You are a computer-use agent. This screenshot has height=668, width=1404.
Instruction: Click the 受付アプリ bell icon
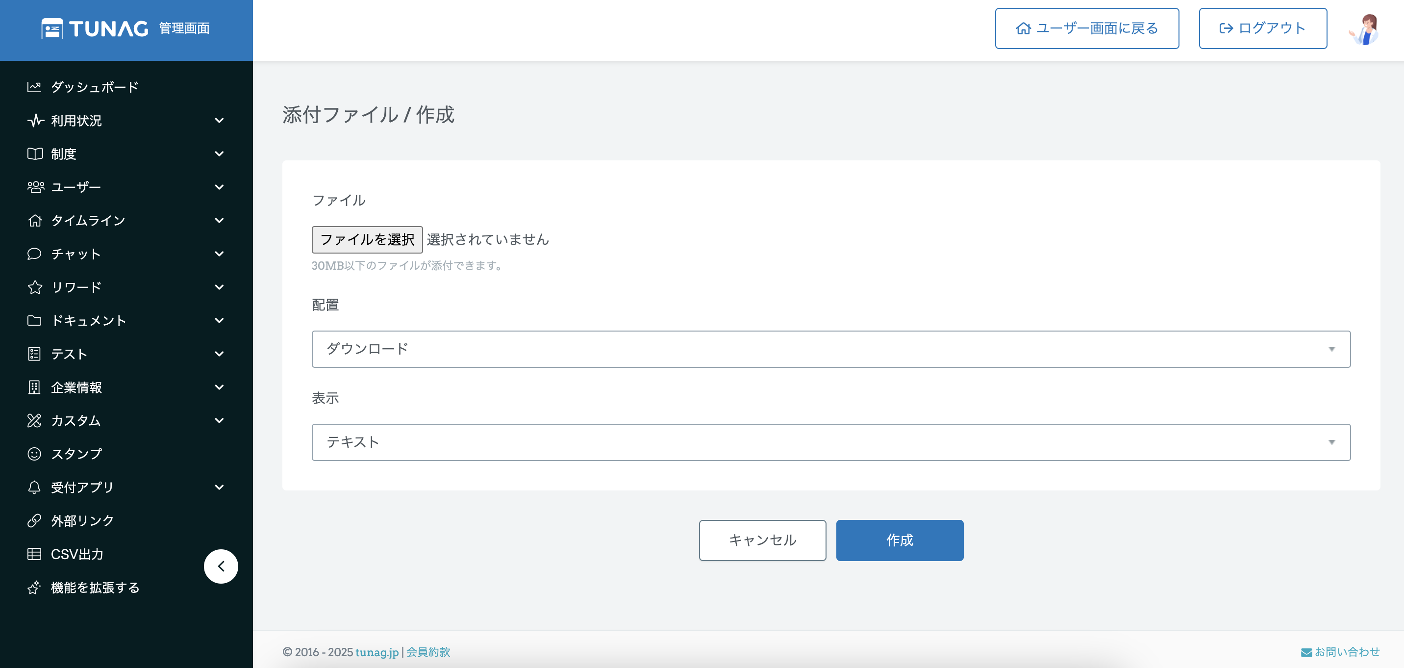coord(34,487)
